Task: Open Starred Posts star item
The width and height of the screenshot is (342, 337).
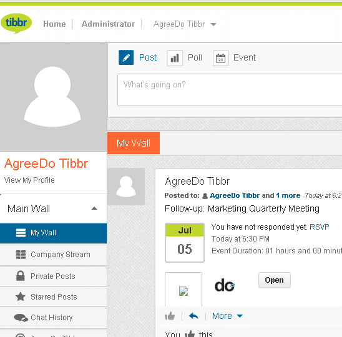Action: 54,297
